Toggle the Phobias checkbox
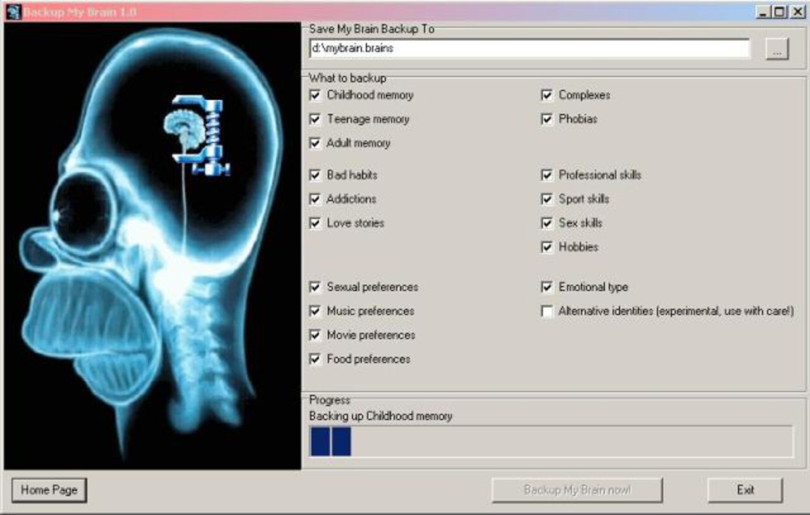The height and width of the screenshot is (515, 810). (547, 120)
